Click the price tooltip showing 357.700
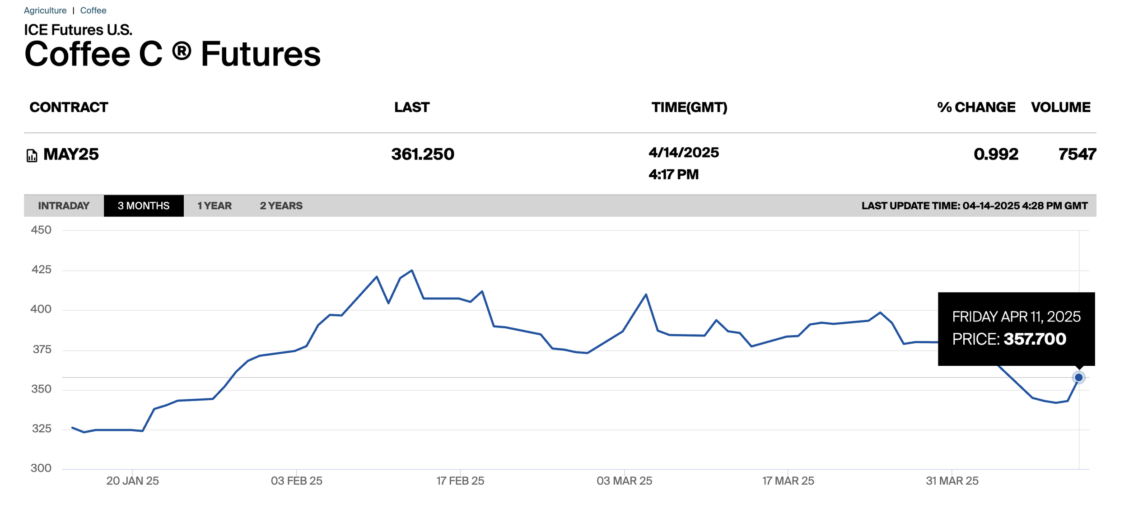Viewport: 1129px width, 509px height. 1016,329
